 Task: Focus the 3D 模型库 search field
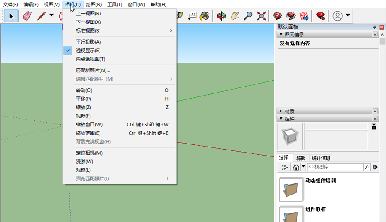coord(335,167)
